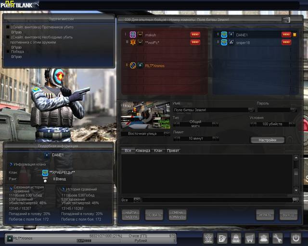Click sniper18's rank icon
Viewport: 308px width, 246px height.
(x=231, y=42)
